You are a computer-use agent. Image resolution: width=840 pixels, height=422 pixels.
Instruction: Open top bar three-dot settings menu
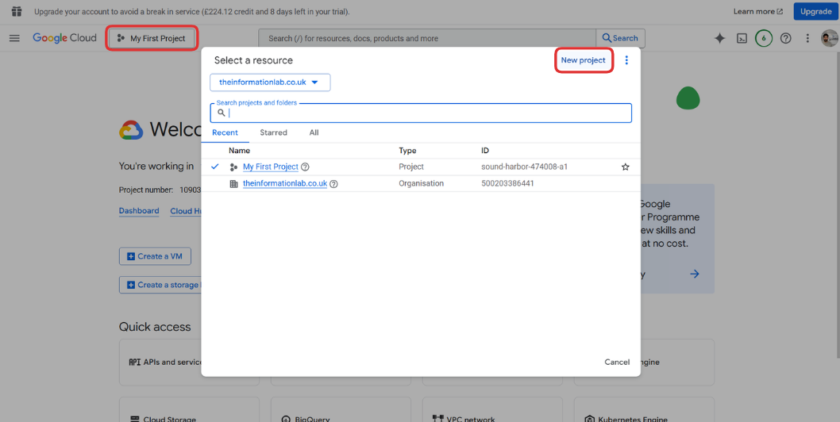point(807,39)
